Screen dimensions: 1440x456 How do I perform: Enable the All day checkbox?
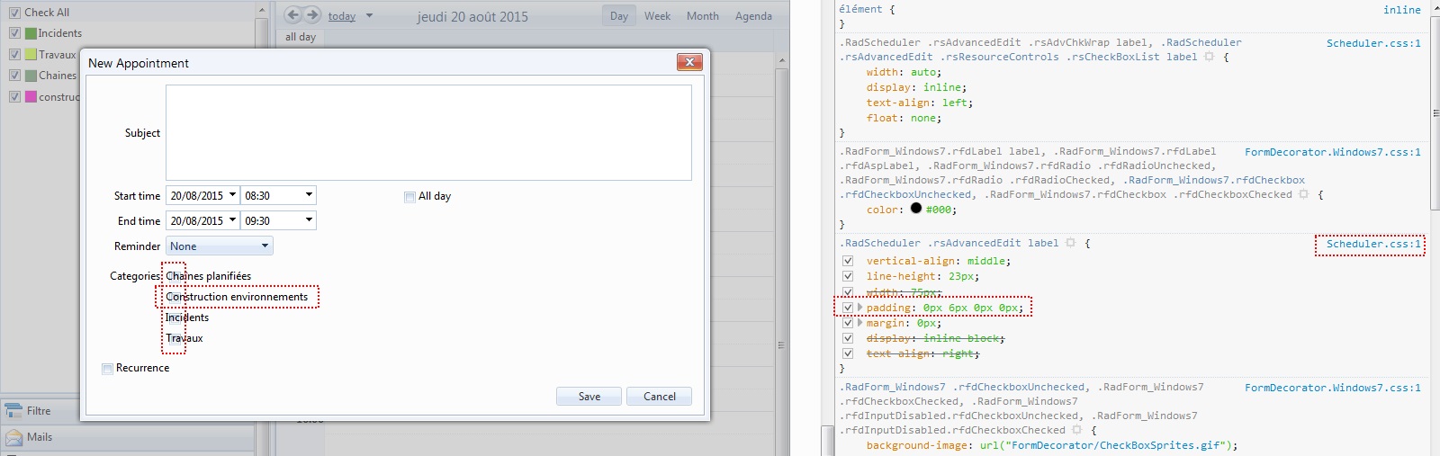click(x=409, y=197)
